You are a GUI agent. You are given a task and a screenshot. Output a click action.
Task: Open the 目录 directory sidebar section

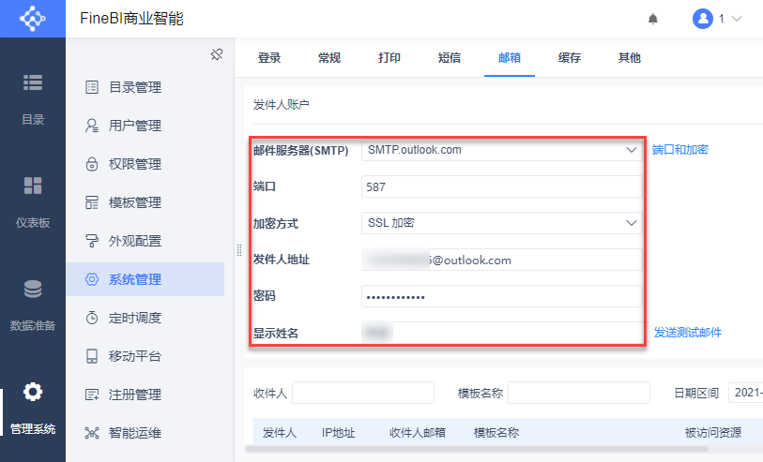click(x=33, y=99)
